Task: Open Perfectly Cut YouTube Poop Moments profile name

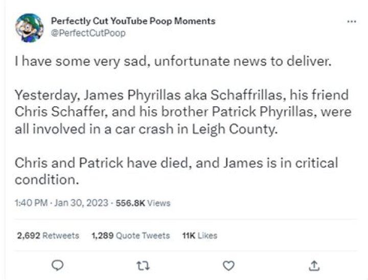Action: (133, 21)
